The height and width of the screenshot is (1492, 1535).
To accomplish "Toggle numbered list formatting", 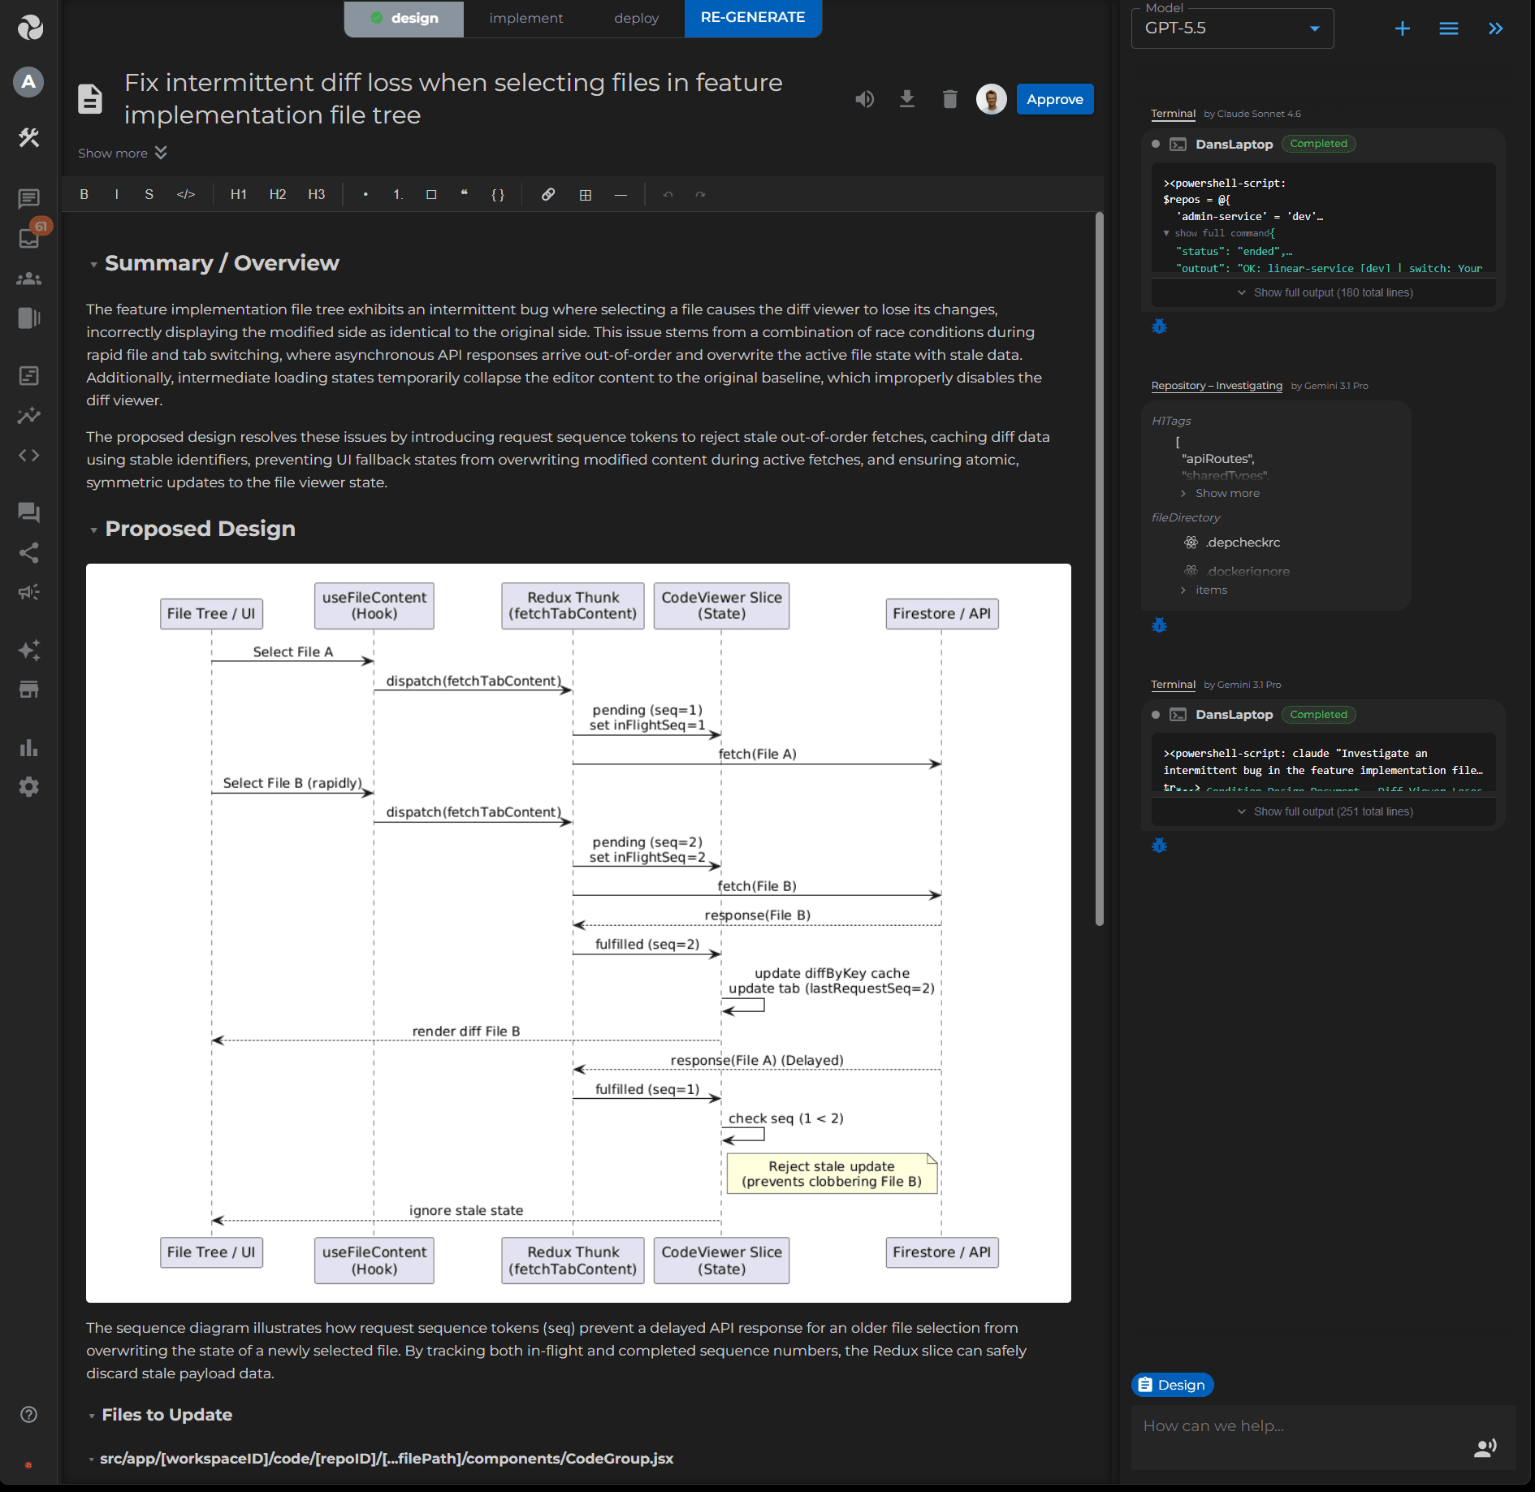I will pyautogui.click(x=398, y=194).
